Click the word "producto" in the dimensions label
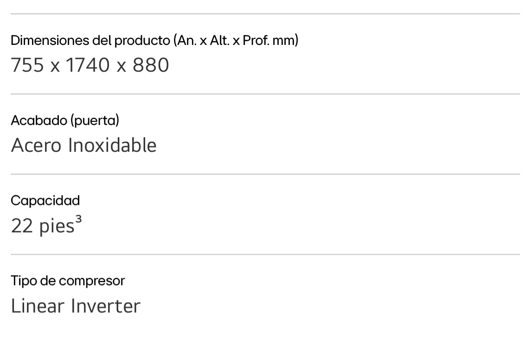This screenshot has width=525, height=341. [x=142, y=41]
